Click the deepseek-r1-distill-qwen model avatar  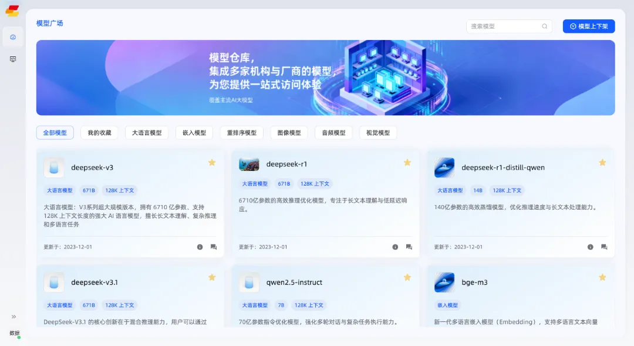tap(444, 167)
